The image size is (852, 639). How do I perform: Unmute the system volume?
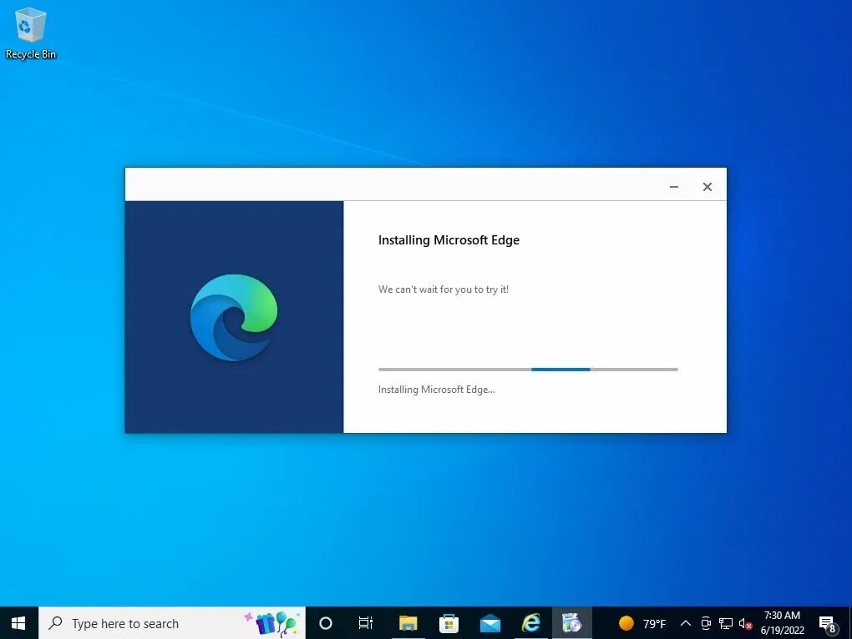[744, 623]
